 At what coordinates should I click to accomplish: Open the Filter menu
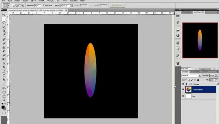[41, 1]
